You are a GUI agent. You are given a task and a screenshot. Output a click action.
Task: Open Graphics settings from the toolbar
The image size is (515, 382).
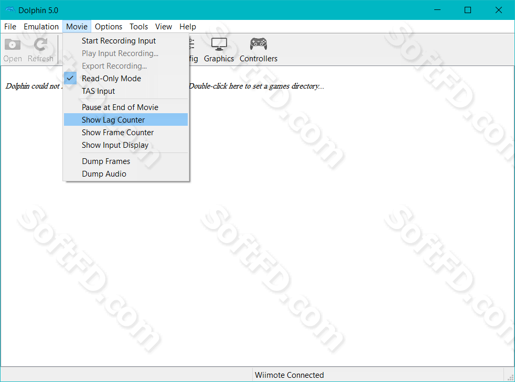(x=219, y=50)
